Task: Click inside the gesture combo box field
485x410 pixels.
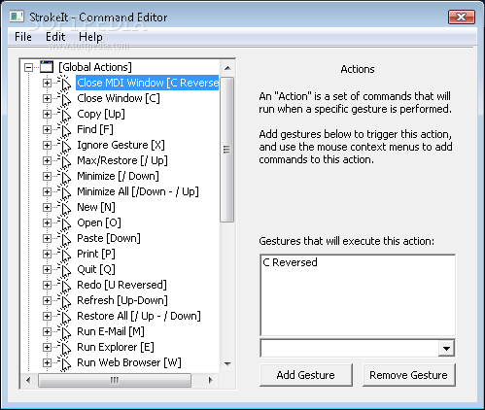Action: tap(350, 348)
